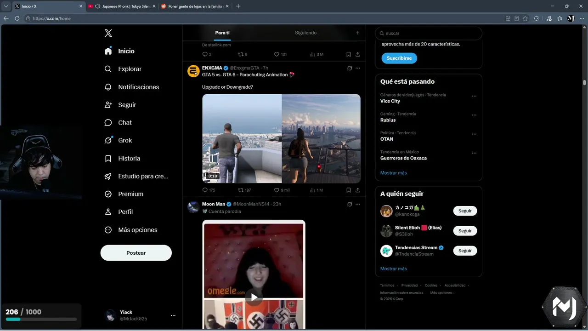
Task: Open options for Guerreros de Oaxaca trend
Action: pos(474,153)
